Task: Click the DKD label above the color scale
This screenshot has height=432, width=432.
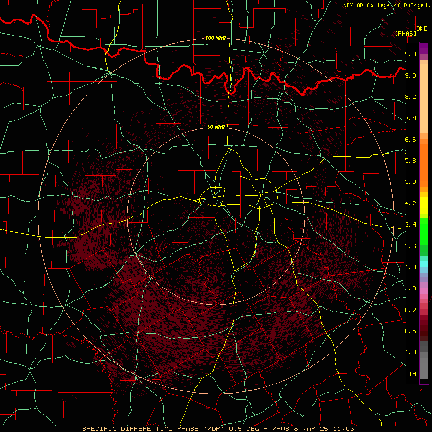Action: 422,29
